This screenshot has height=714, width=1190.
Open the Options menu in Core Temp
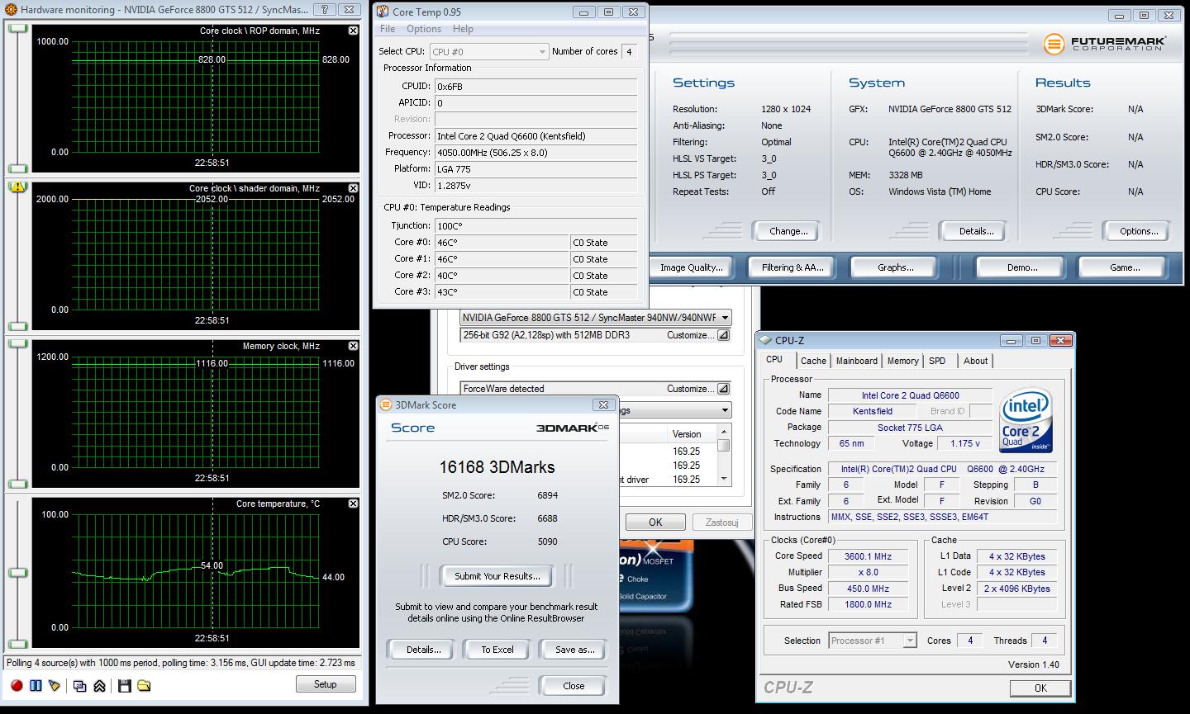pos(424,29)
